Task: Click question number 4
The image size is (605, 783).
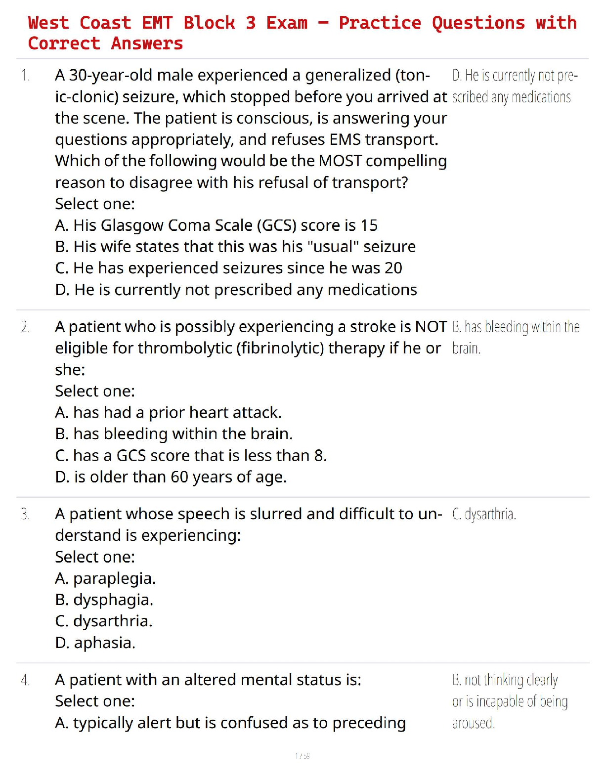Action: pos(26,681)
